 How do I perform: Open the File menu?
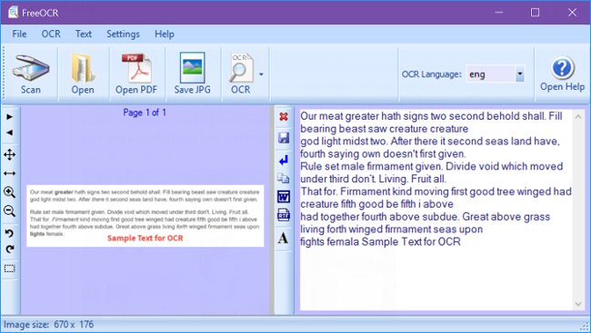click(19, 34)
